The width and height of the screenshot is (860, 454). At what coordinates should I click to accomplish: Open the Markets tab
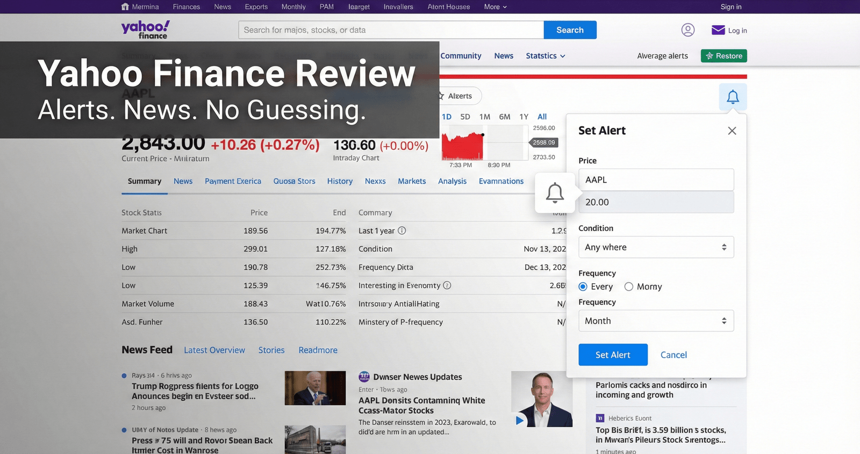coord(412,181)
